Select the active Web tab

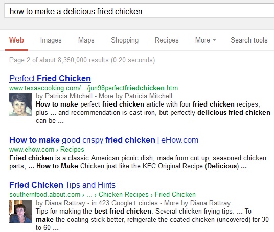click(x=16, y=40)
